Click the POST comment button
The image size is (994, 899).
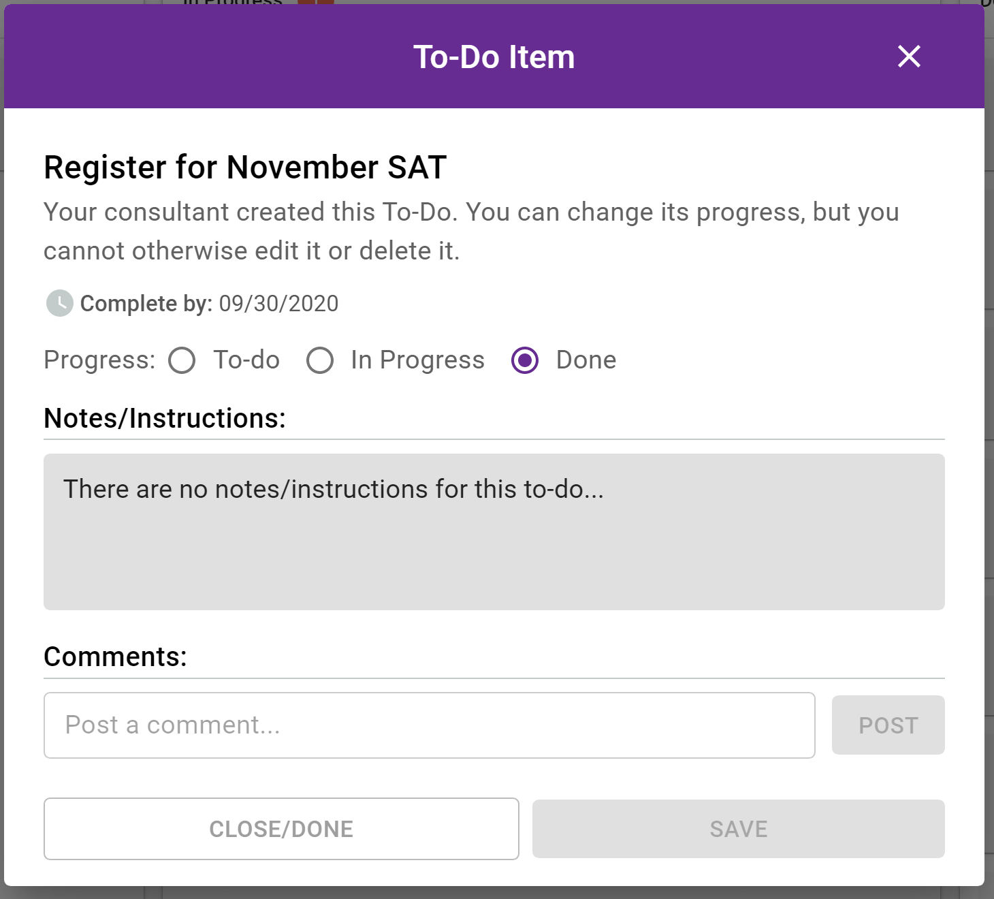(888, 725)
